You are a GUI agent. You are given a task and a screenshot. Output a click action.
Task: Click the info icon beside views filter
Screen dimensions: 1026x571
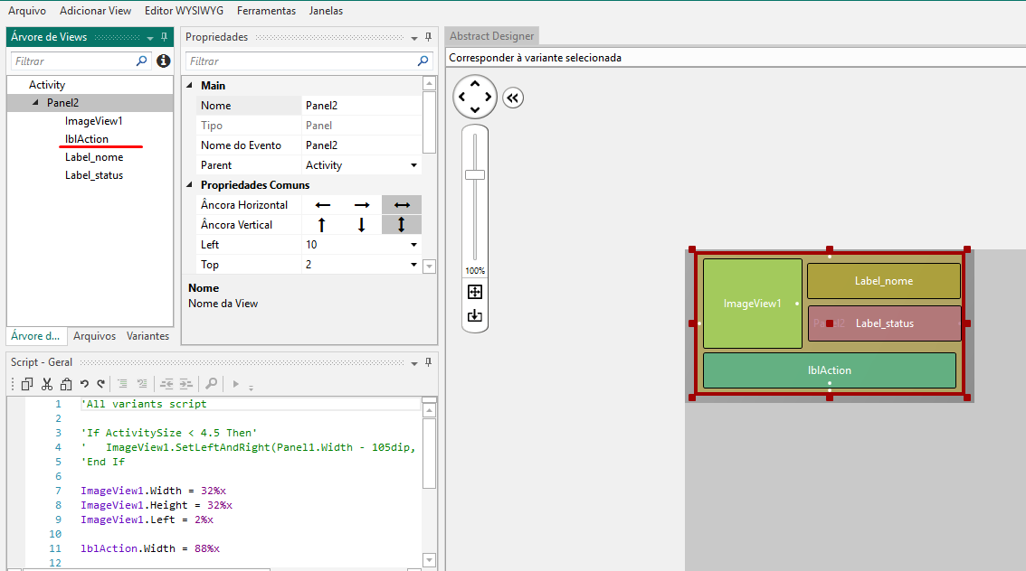point(163,61)
